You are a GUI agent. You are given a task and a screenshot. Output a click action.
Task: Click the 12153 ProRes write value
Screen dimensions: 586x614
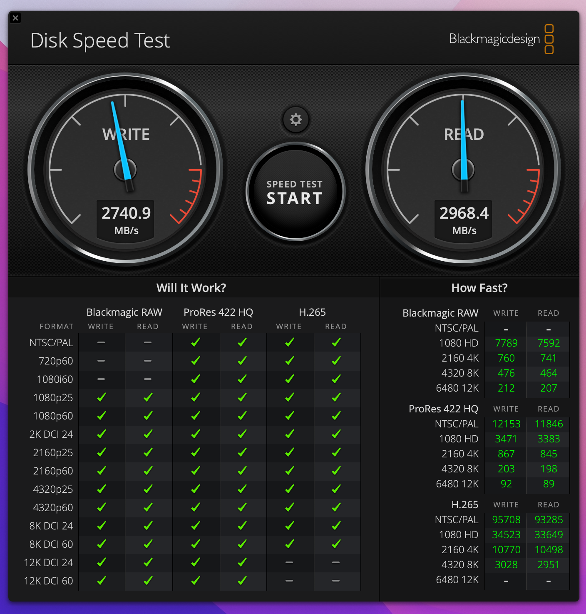(x=507, y=424)
